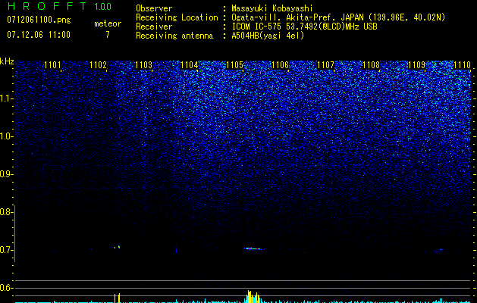Click the 0.7 frequency axis label
The height and width of the screenshot is (303, 477).
6,250
